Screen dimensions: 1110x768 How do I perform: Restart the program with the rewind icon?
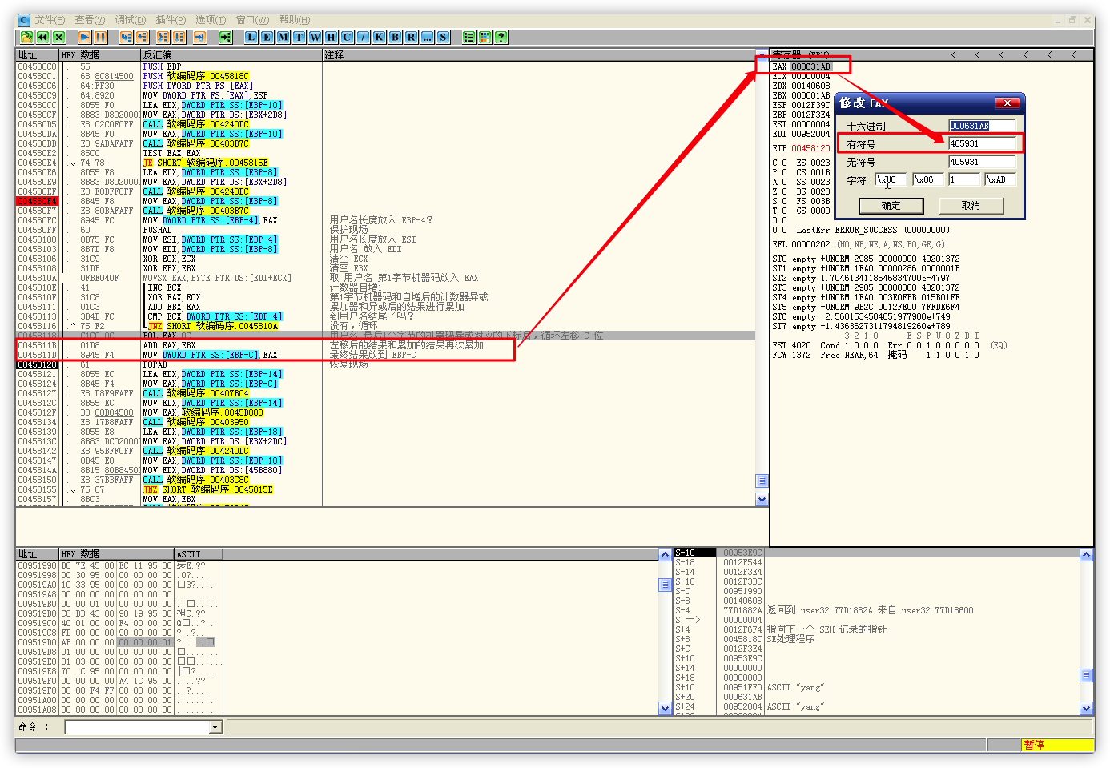pos(42,37)
